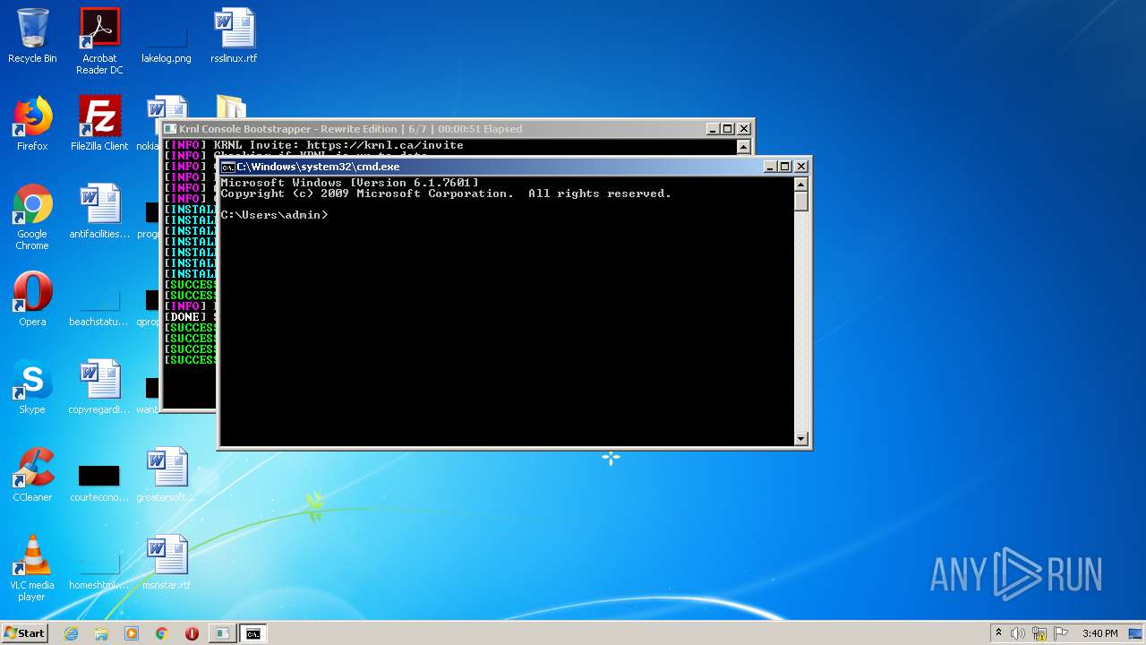
Task: Show hidden system tray icons
Action: [998, 633]
